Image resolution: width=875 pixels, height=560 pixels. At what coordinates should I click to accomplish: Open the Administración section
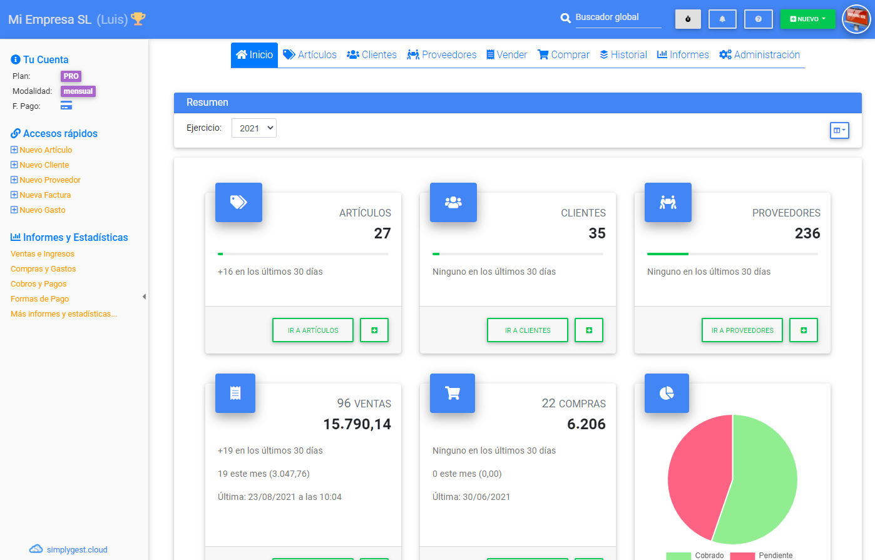coord(759,54)
